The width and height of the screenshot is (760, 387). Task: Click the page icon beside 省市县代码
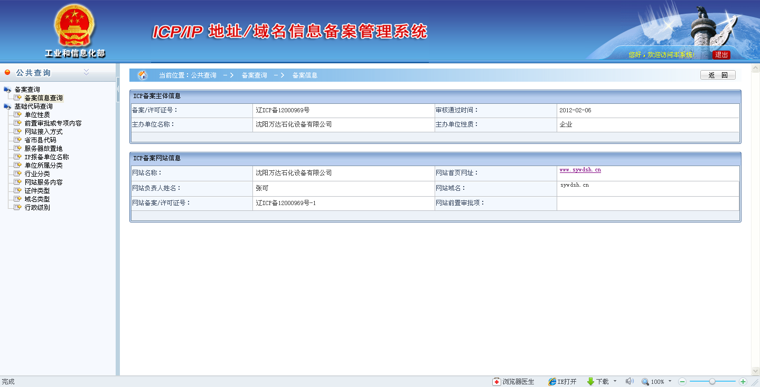18,140
